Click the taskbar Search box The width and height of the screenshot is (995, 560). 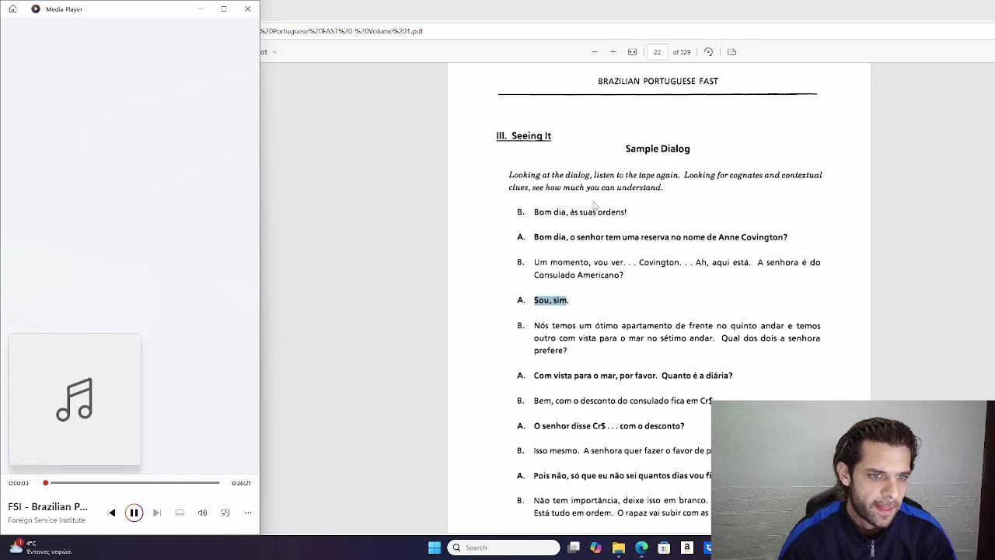pos(504,548)
